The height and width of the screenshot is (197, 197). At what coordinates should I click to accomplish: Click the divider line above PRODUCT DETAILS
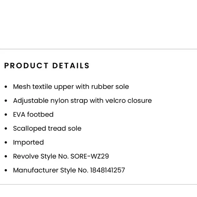coord(98,49)
